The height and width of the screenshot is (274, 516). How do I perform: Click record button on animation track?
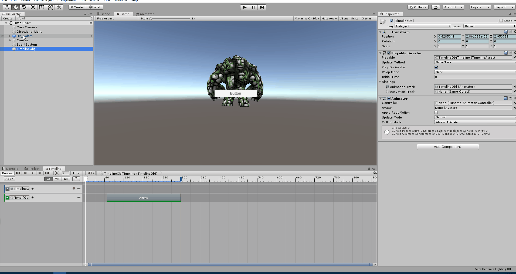point(74,188)
